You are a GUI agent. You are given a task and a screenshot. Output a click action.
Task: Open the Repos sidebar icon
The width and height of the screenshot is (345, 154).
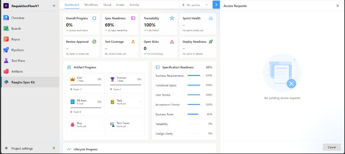(6, 39)
